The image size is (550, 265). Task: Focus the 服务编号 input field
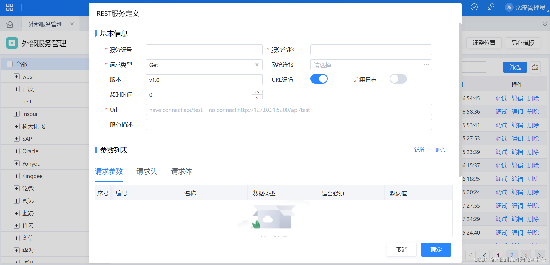204,50
